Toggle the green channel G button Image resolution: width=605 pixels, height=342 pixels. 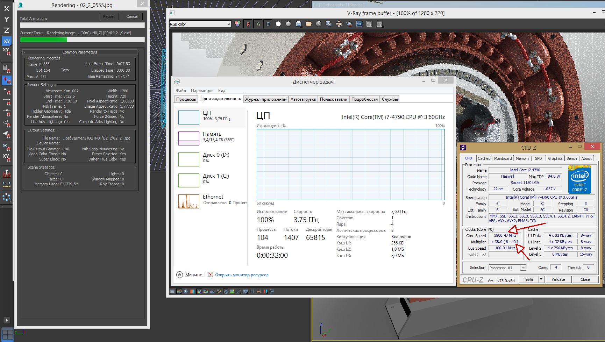click(258, 24)
